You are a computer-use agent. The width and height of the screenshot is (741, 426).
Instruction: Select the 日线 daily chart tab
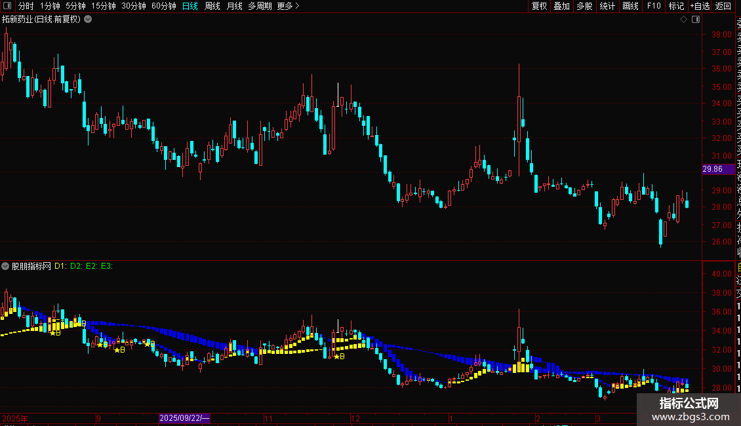point(190,6)
